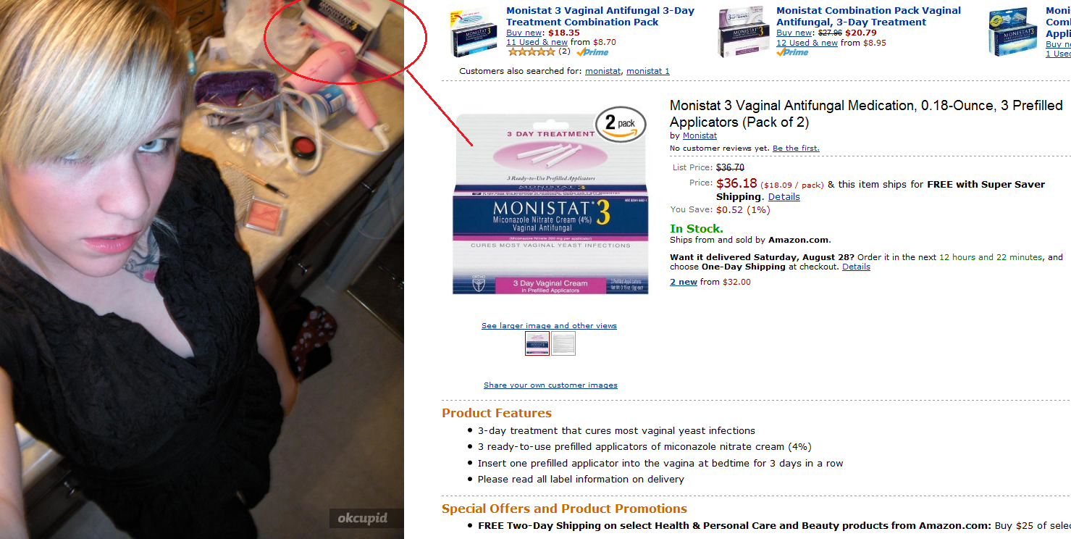
Task: Click the 'monistat 1' search link
Action: [647, 71]
